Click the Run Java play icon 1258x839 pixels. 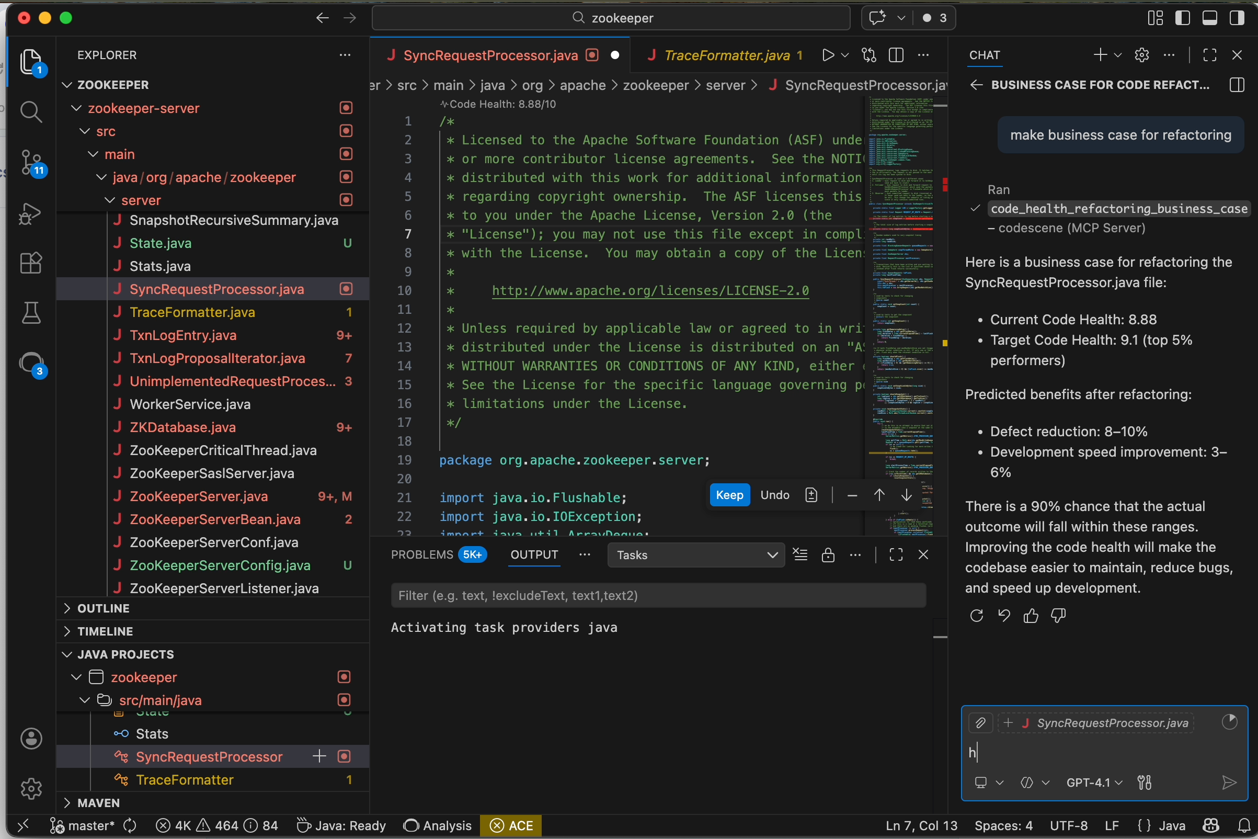click(x=828, y=55)
